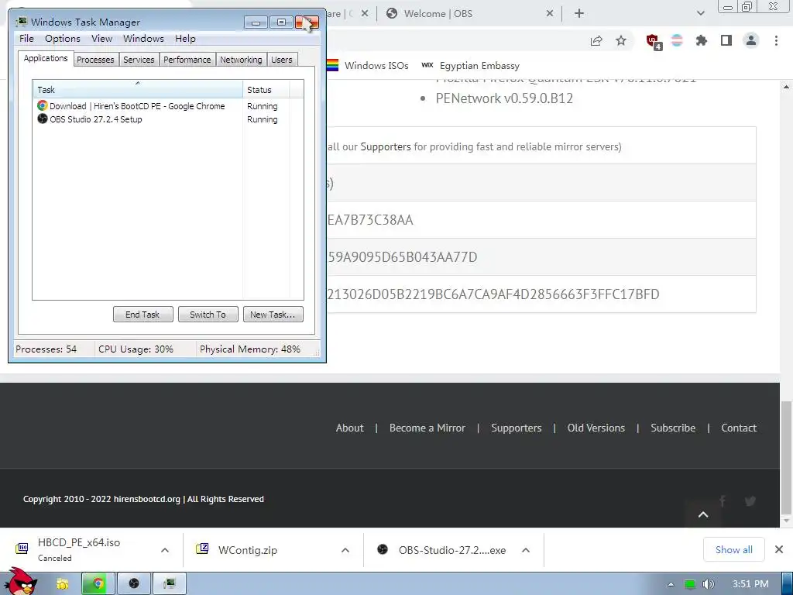Open the Twitter footer icon
The width and height of the screenshot is (793, 595).
click(750, 501)
